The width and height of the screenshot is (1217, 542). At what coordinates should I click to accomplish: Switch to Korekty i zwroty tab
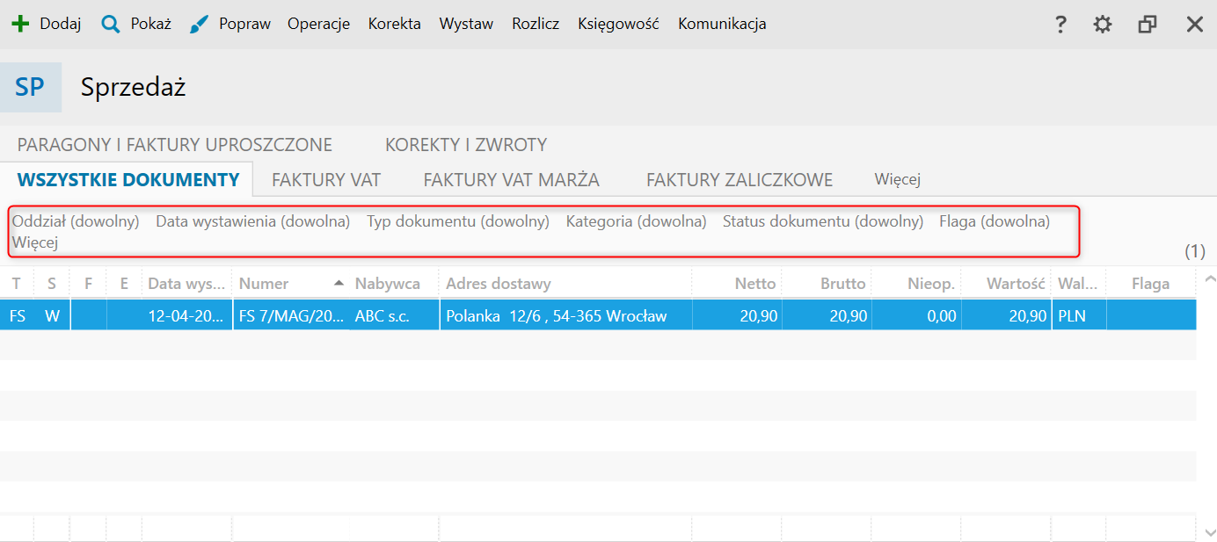pos(466,145)
